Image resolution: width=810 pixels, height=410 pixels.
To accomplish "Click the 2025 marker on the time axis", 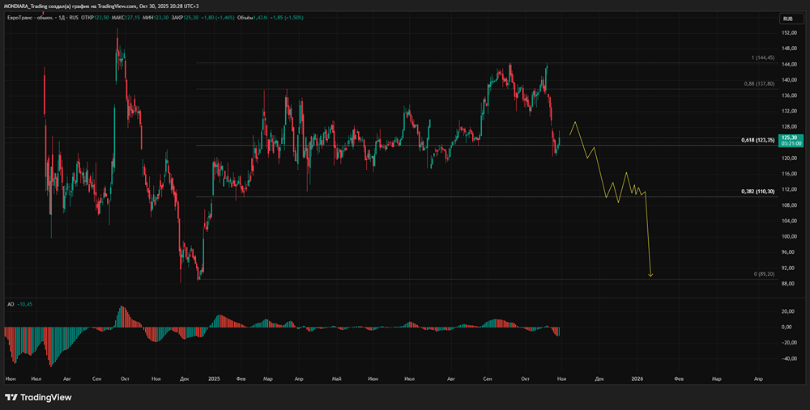I will [214, 378].
